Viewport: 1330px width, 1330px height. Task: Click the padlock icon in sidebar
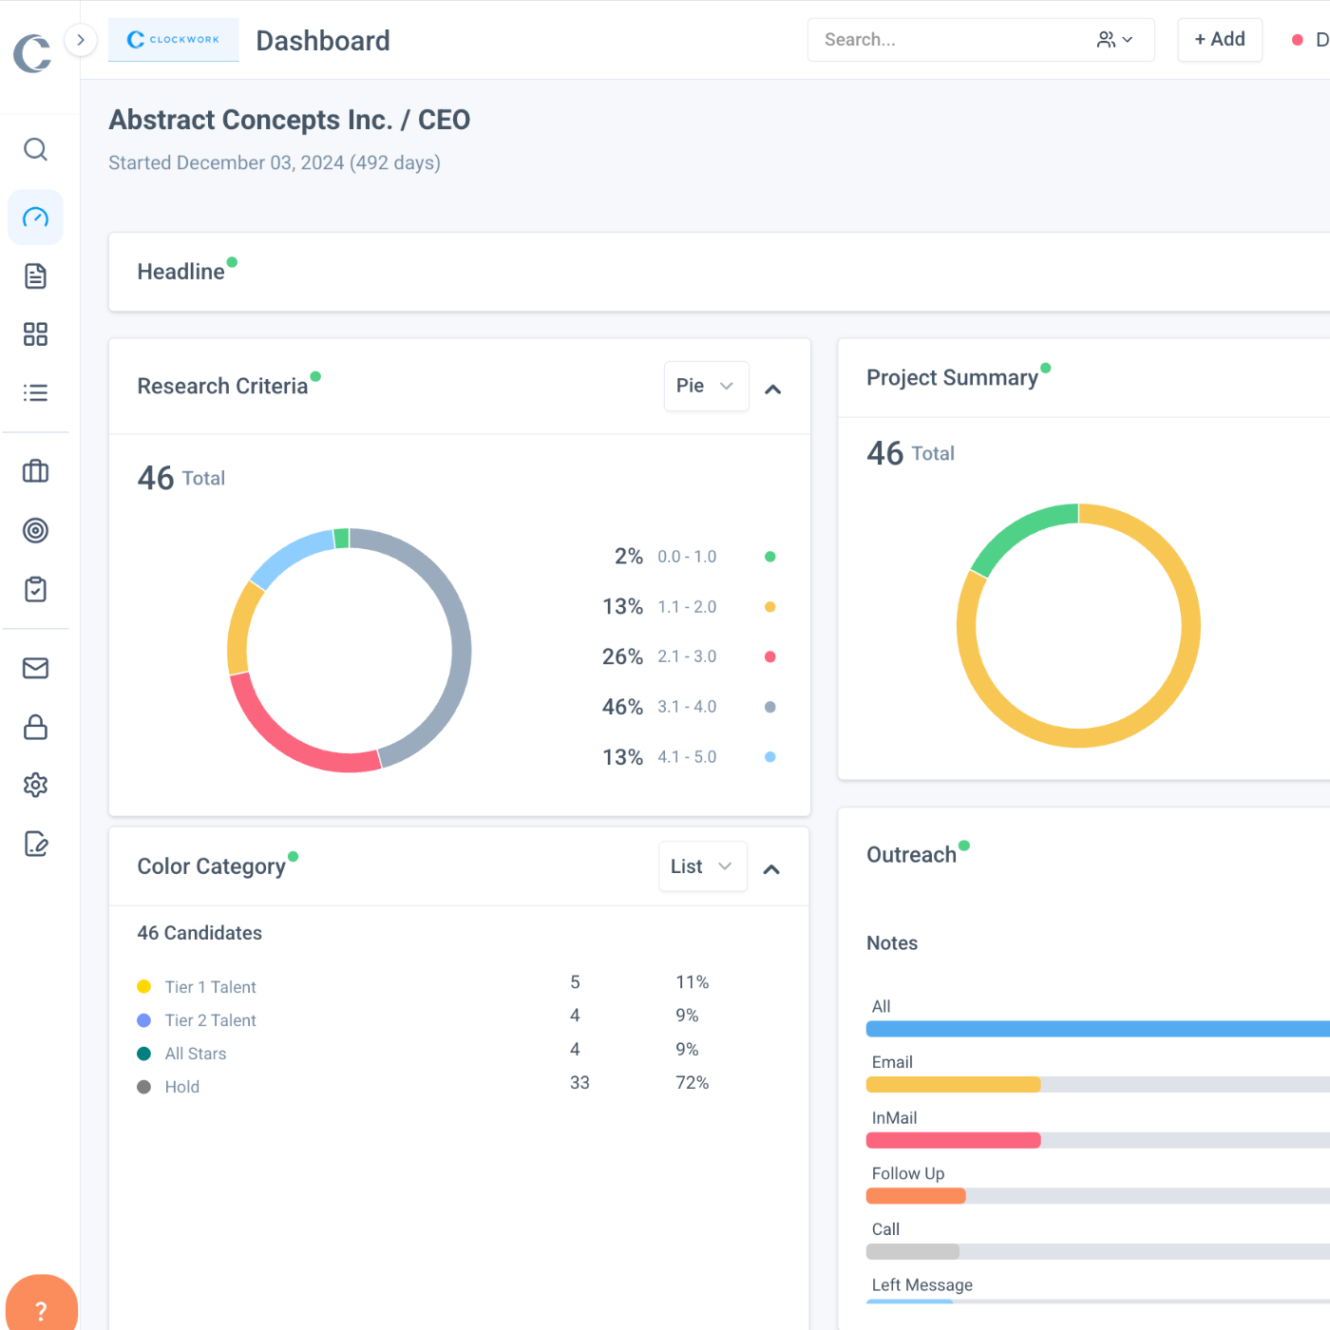tap(35, 727)
